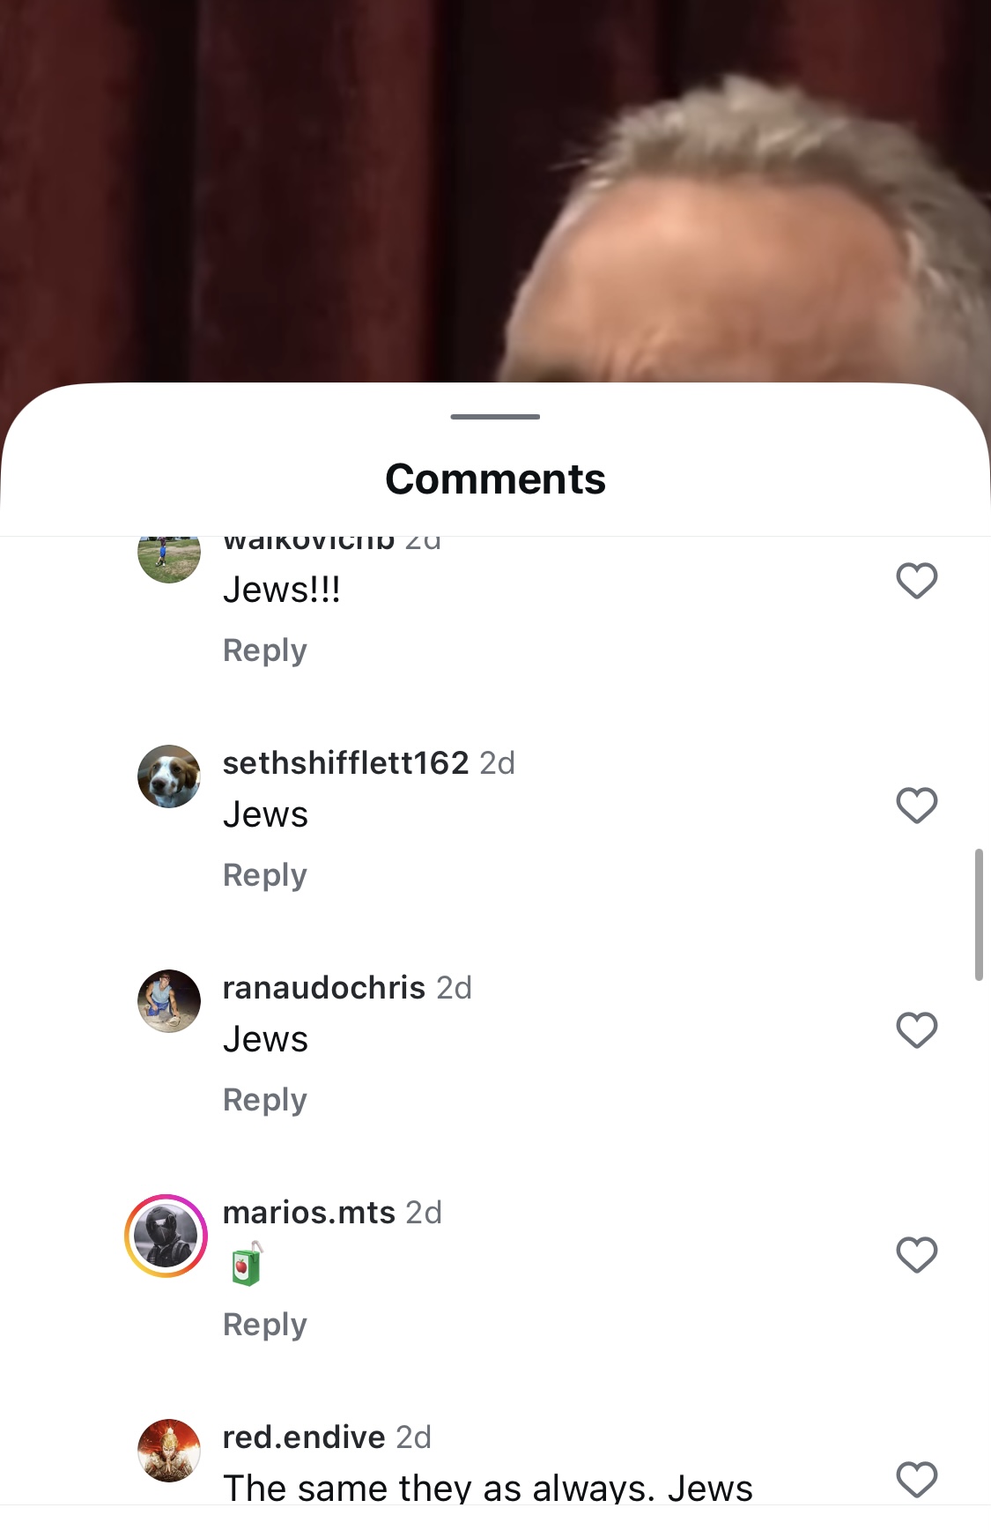Screen dimensions: 991x1530
Task: Open red.endive username profile
Action: (x=304, y=1437)
